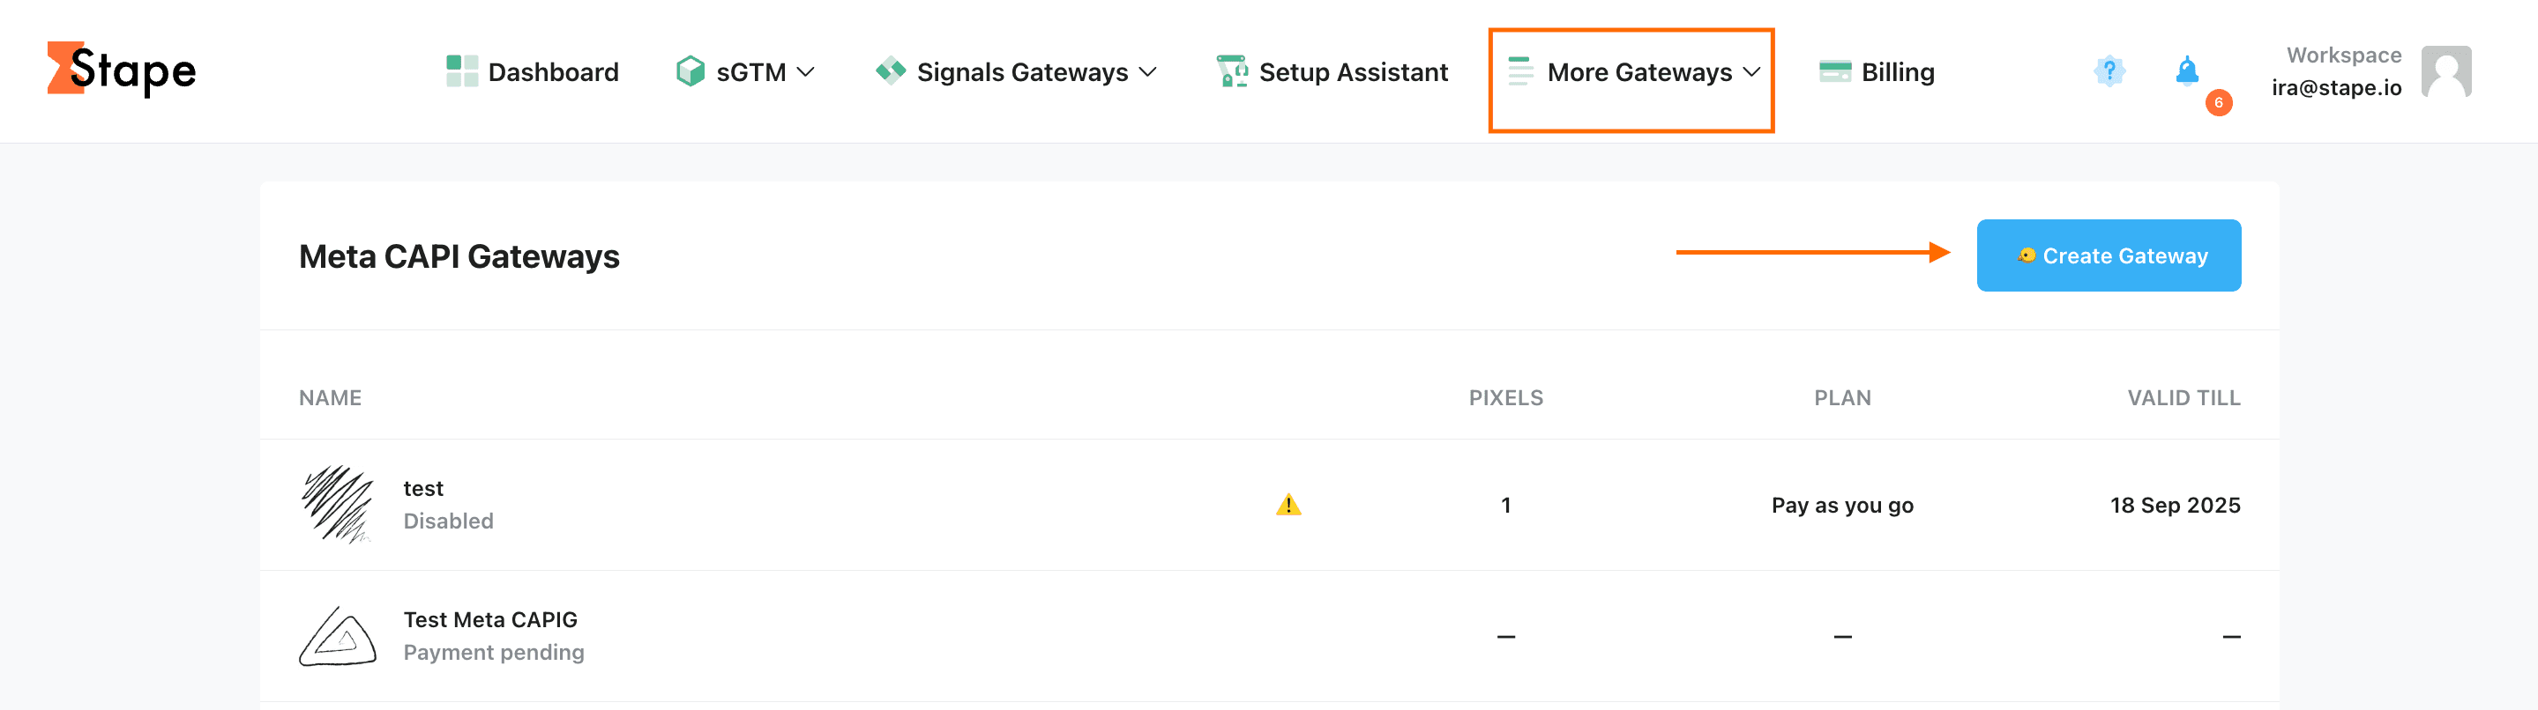Click the Setup Assistant robot icon
Screen dimensions: 2538x710
(x=1230, y=70)
